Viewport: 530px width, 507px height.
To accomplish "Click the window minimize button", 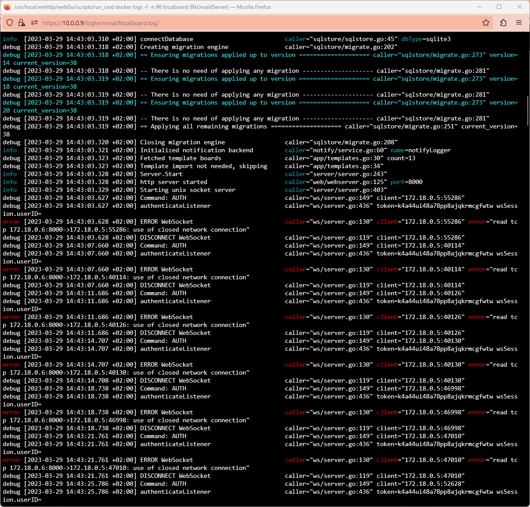I will pos(479,7).
